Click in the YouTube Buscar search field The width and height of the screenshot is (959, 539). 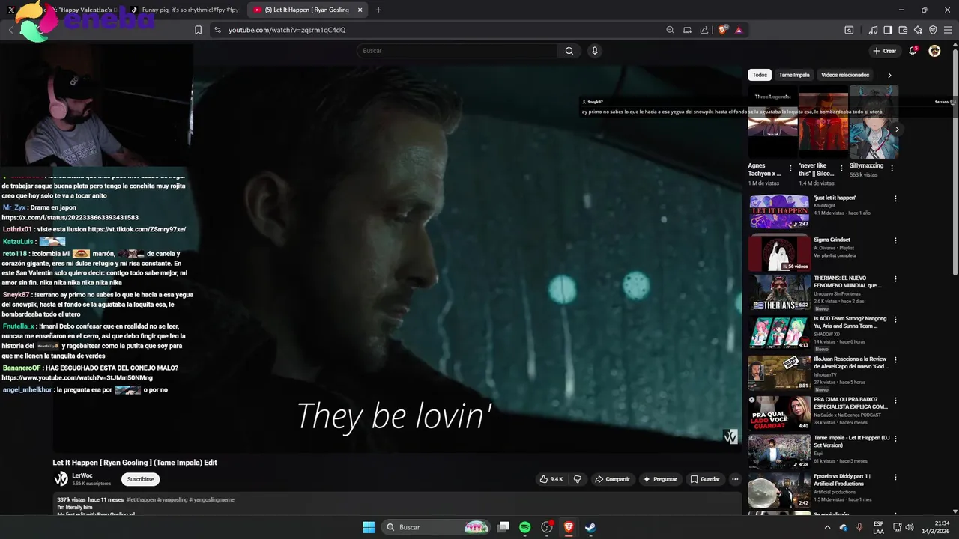pyautogui.click(x=457, y=51)
